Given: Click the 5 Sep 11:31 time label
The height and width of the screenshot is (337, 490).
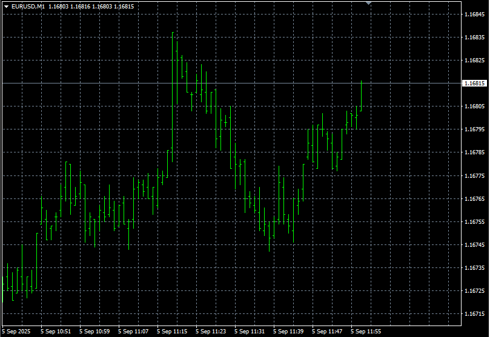Looking at the screenshot, I should click(250, 332).
